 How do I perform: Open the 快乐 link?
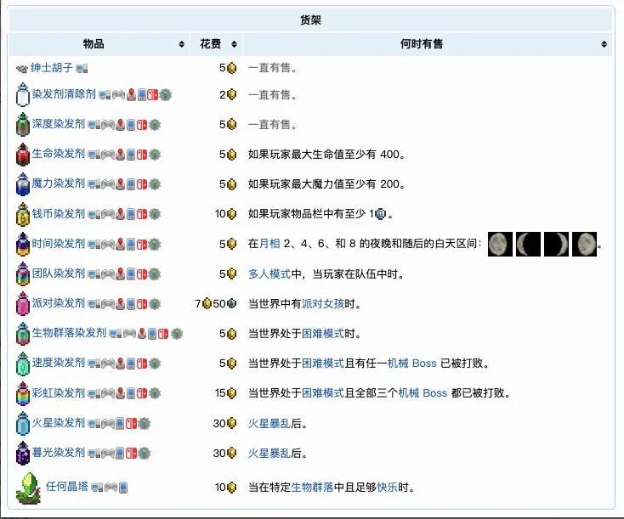coord(388,488)
